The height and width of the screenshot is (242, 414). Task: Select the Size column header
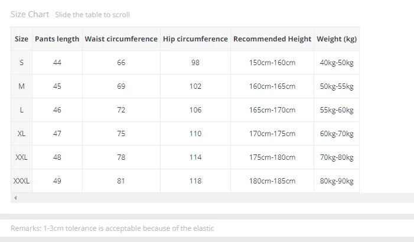(x=21, y=39)
